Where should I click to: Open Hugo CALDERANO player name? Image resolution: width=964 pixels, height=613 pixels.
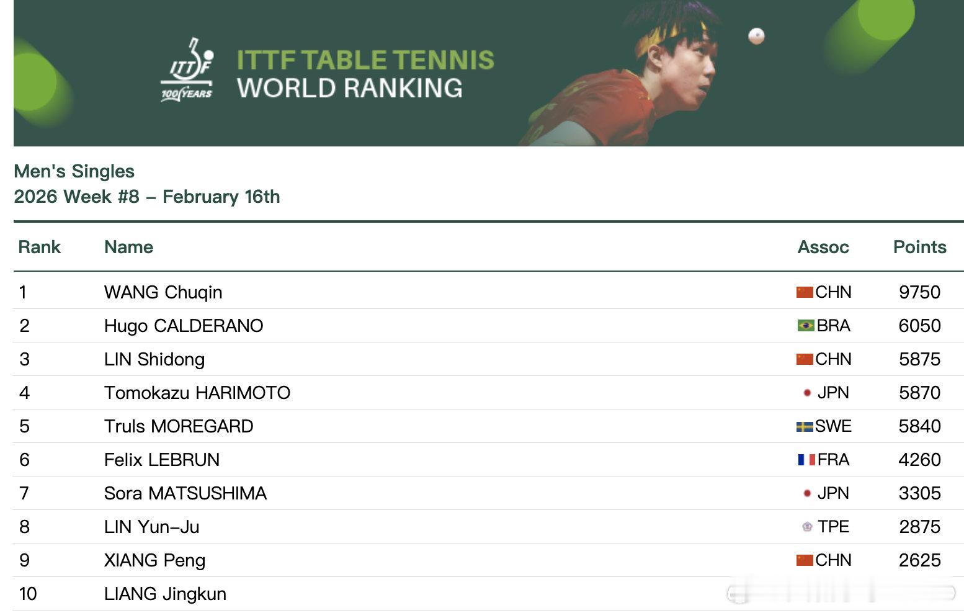(x=184, y=326)
